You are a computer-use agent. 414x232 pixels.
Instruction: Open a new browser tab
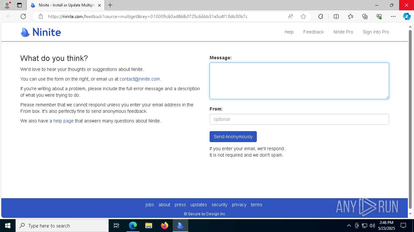(x=110, y=5)
